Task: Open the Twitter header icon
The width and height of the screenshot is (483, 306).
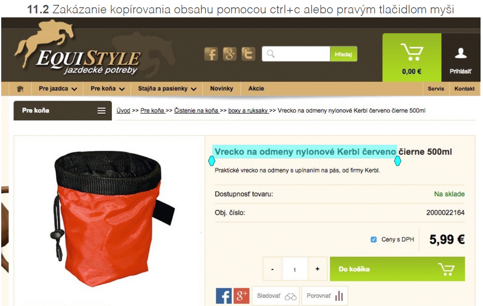Action: 248,54
